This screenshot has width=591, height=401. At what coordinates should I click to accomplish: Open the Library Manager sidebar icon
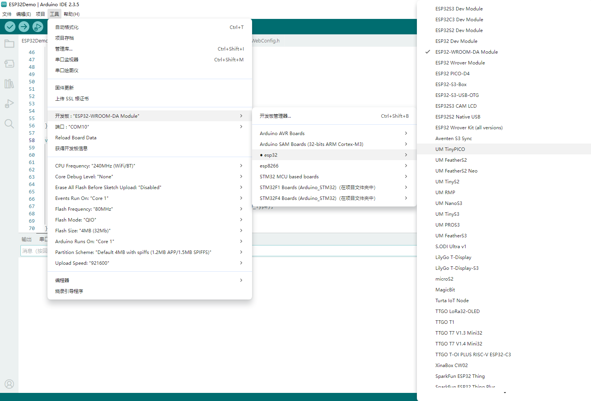pos(9,84)
